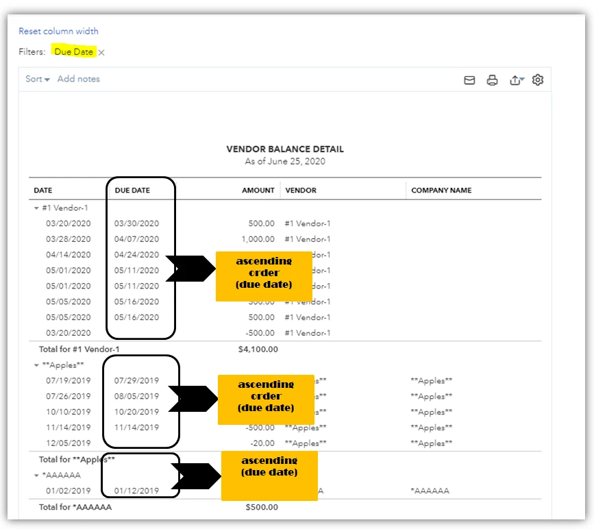This screenshot has height=529, width=594.
Task: Click the -500.00 amount for #1 Vendor-1
Action: 260,333
